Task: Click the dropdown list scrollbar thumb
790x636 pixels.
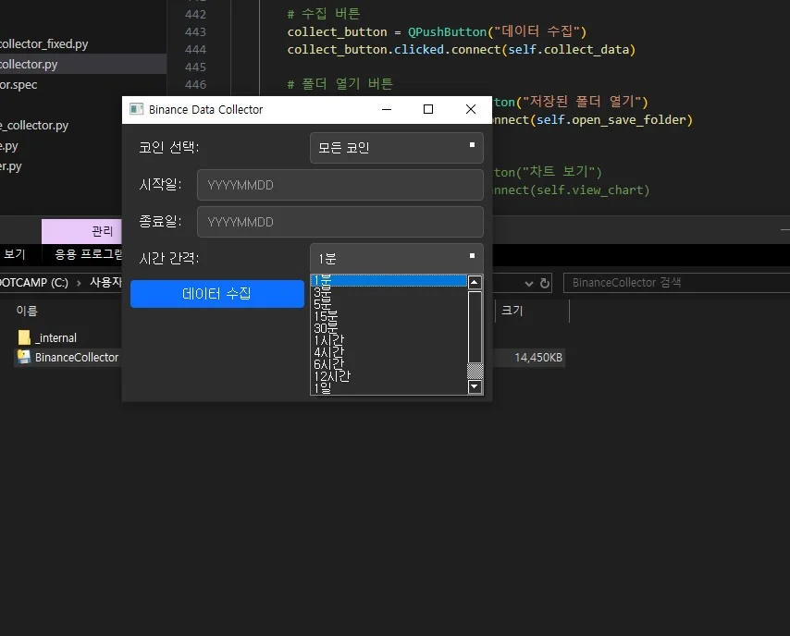Action: point(475,327)
